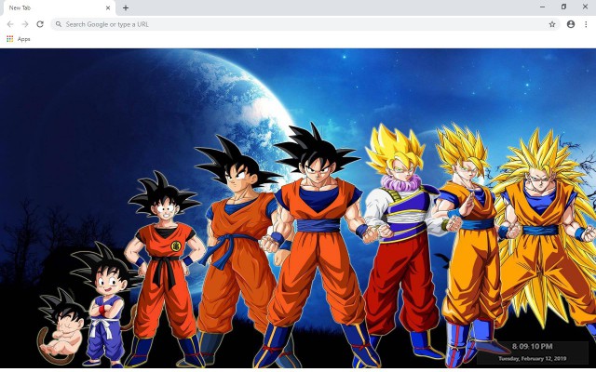Close the New Tab tab
The height and width of the screenshot is (372, 596).
point(108,7)
